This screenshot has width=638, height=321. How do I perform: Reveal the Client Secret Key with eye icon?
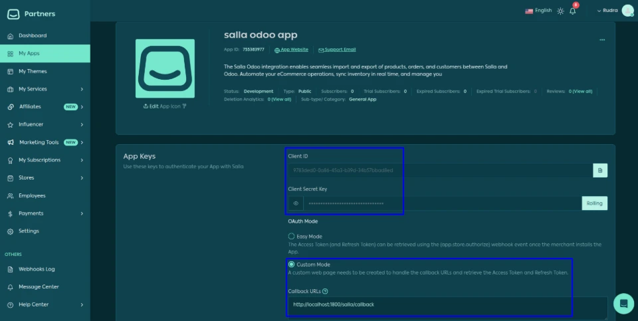(295, 203)
